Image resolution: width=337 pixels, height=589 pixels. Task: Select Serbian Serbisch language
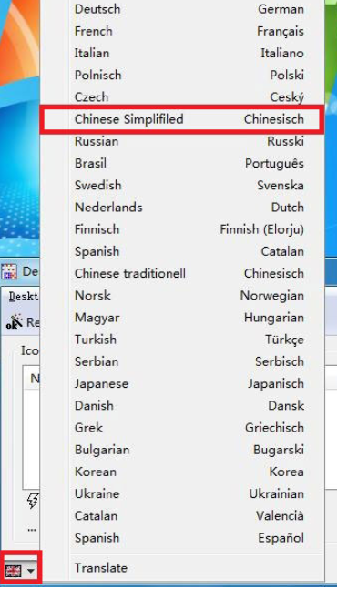182,361
